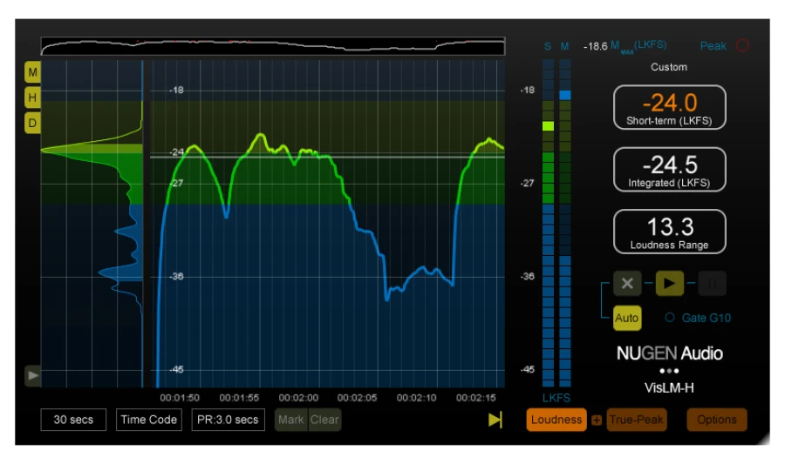Click the three dots under NUGEN Audio
785x464 pixels.
(669, 371)
